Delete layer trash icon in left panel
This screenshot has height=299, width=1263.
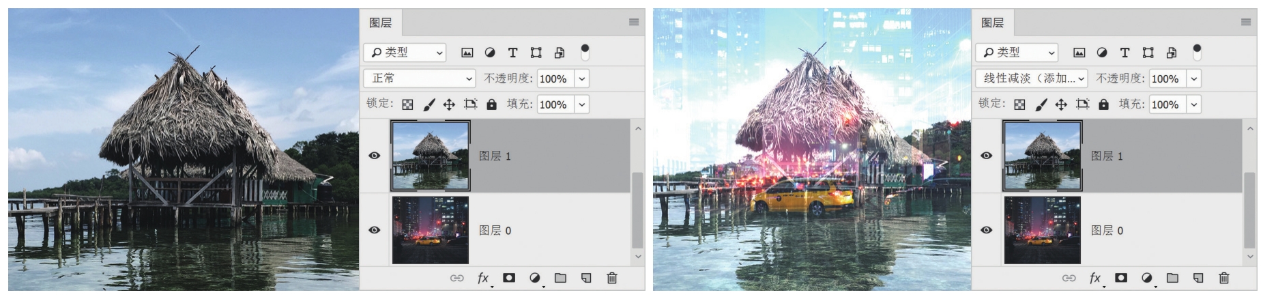[x=612, y=278]
